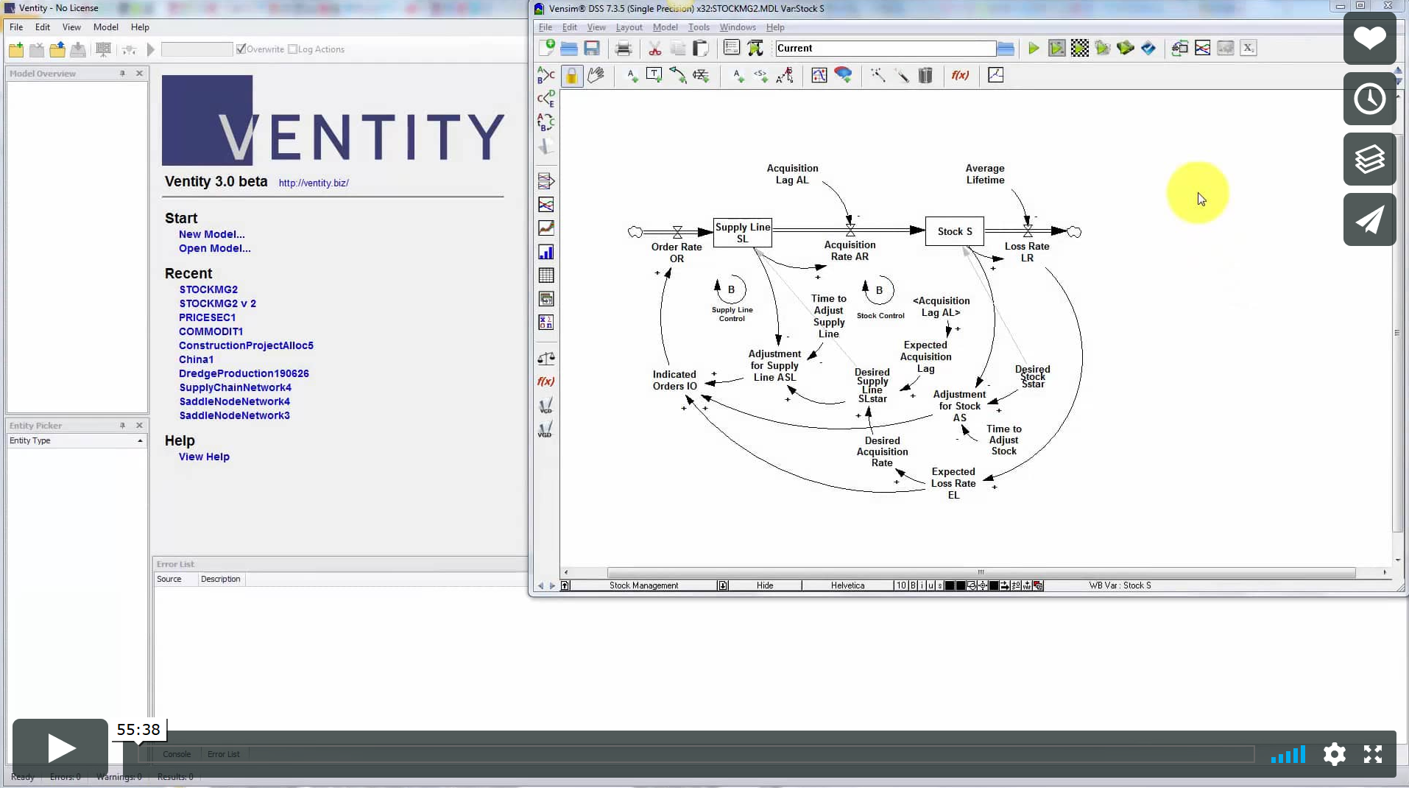Select the Delete trash can tool

pos(926,76)
